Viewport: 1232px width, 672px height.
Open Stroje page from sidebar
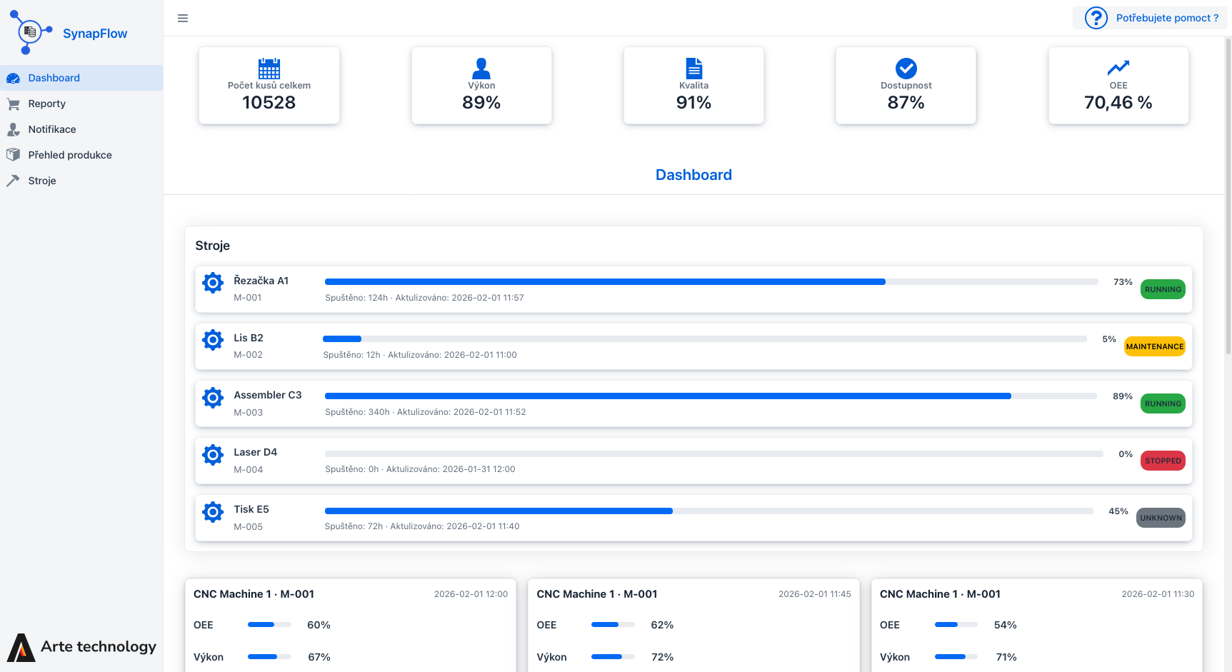tap(42, 181)
